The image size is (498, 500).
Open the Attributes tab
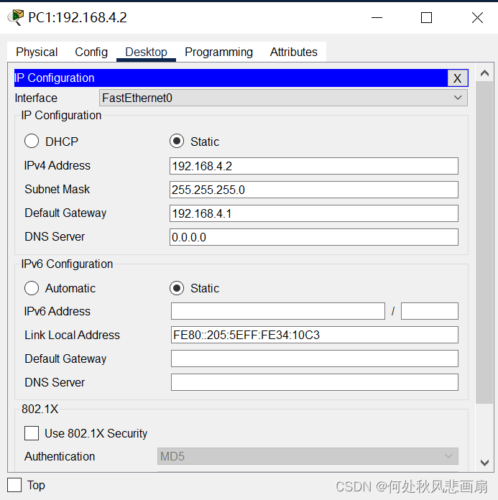click(293, 52)
